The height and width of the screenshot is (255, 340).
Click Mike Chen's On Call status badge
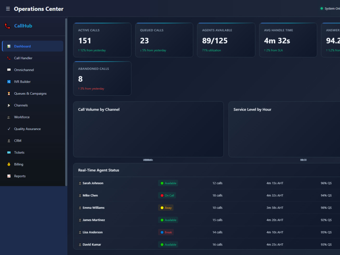click(x=167, y=195)
